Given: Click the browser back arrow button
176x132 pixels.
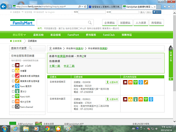Looking at the screenshot, I should click(x=3, y=6).
